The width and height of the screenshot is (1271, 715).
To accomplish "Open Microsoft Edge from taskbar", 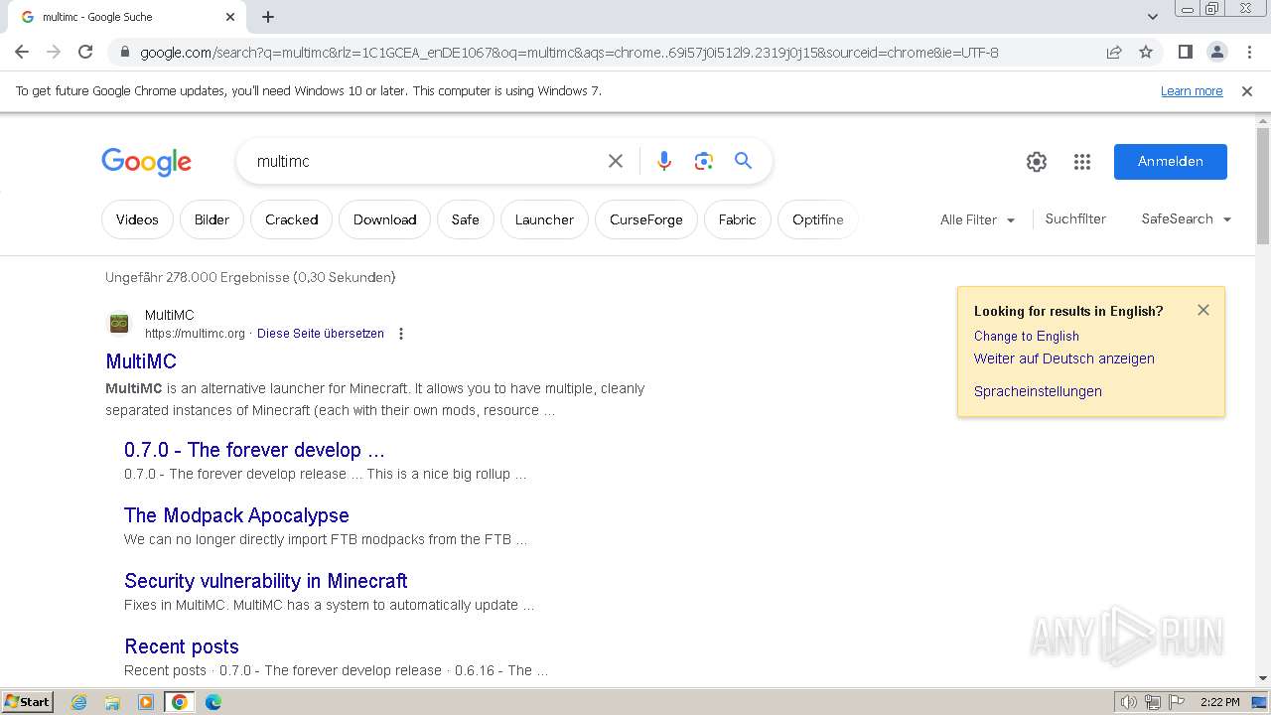I will pos(213,702).
